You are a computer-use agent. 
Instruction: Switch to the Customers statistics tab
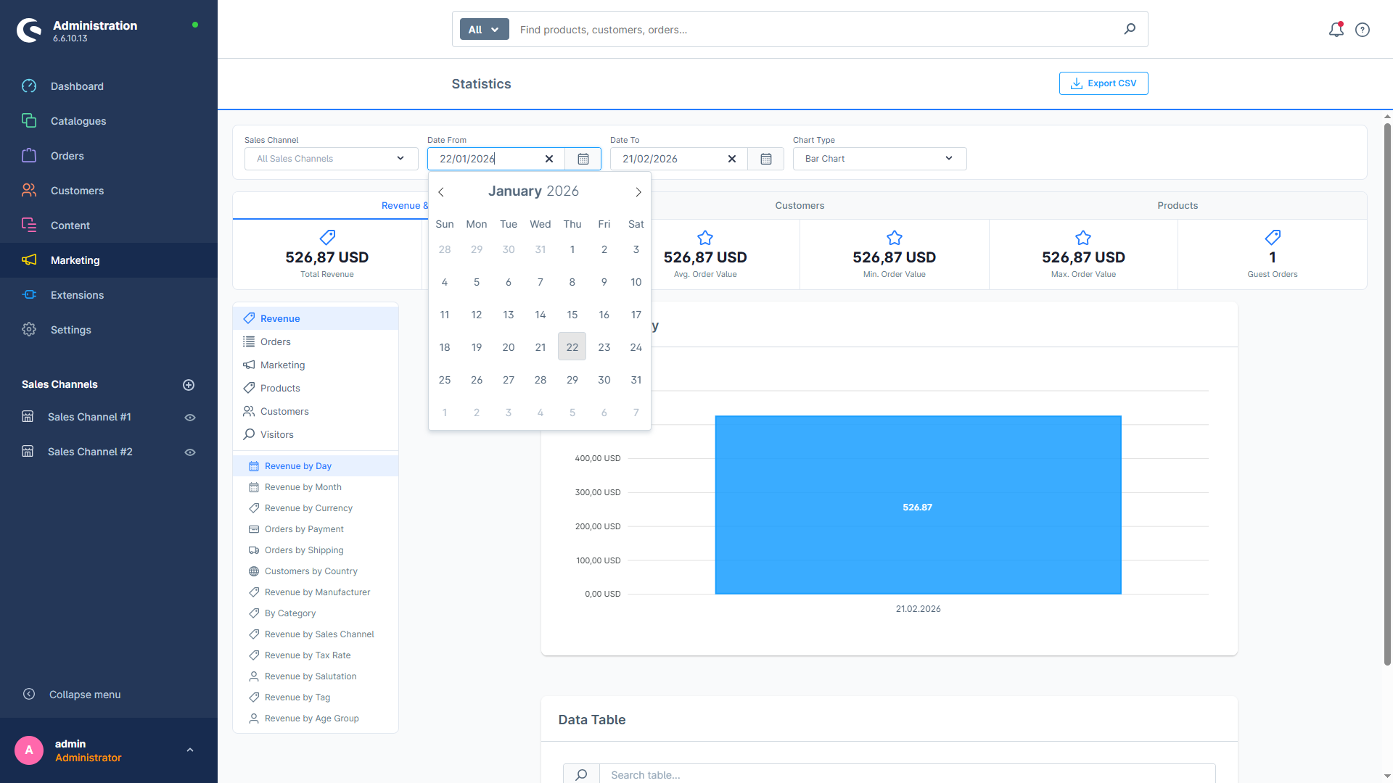pyautogui.click(x=800, y=205)
